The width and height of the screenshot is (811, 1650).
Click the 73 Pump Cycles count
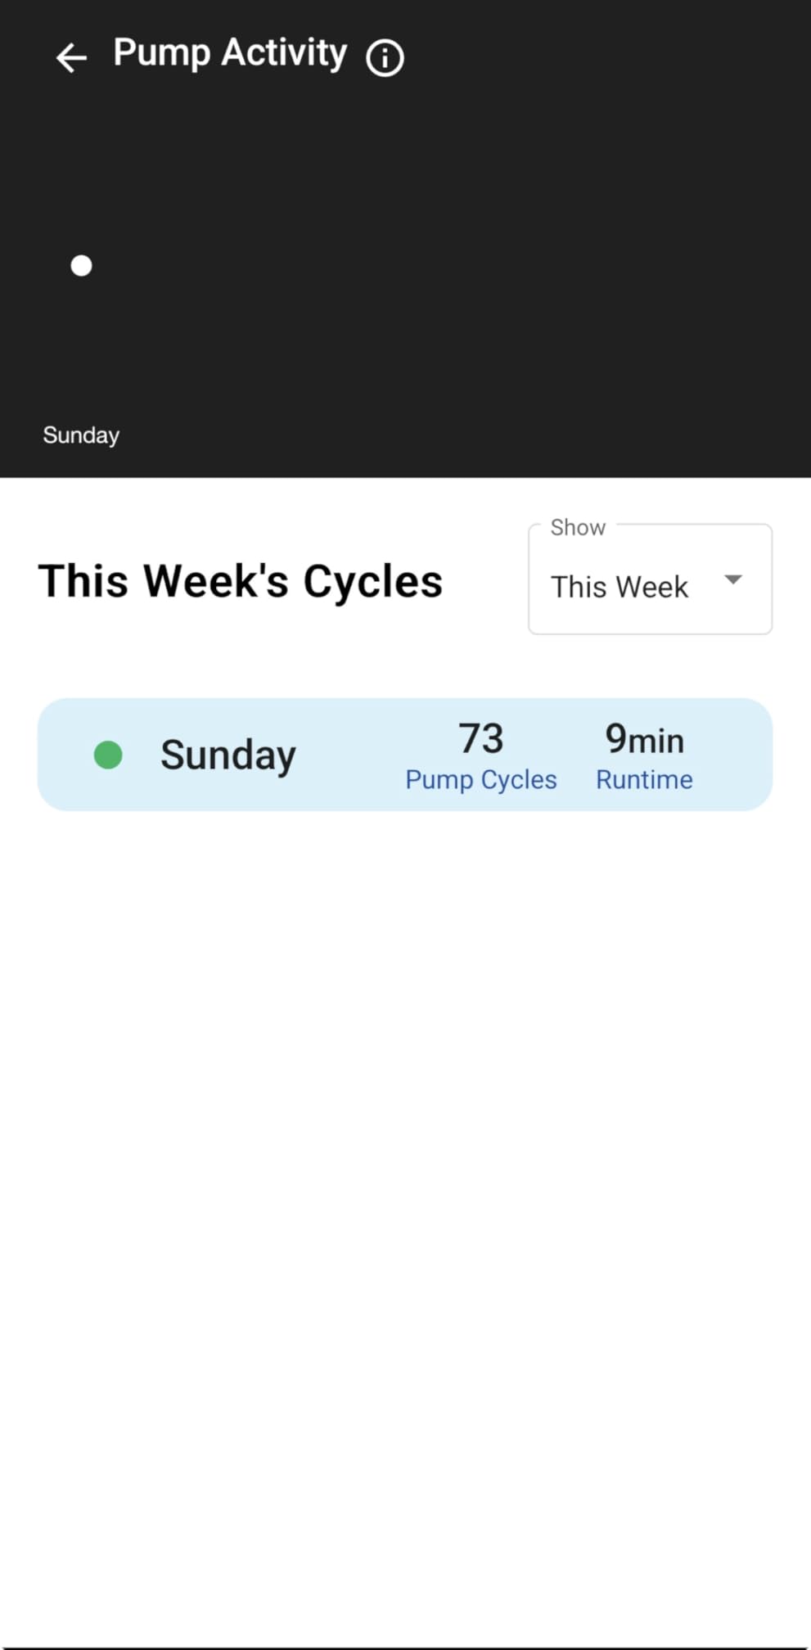481,738
